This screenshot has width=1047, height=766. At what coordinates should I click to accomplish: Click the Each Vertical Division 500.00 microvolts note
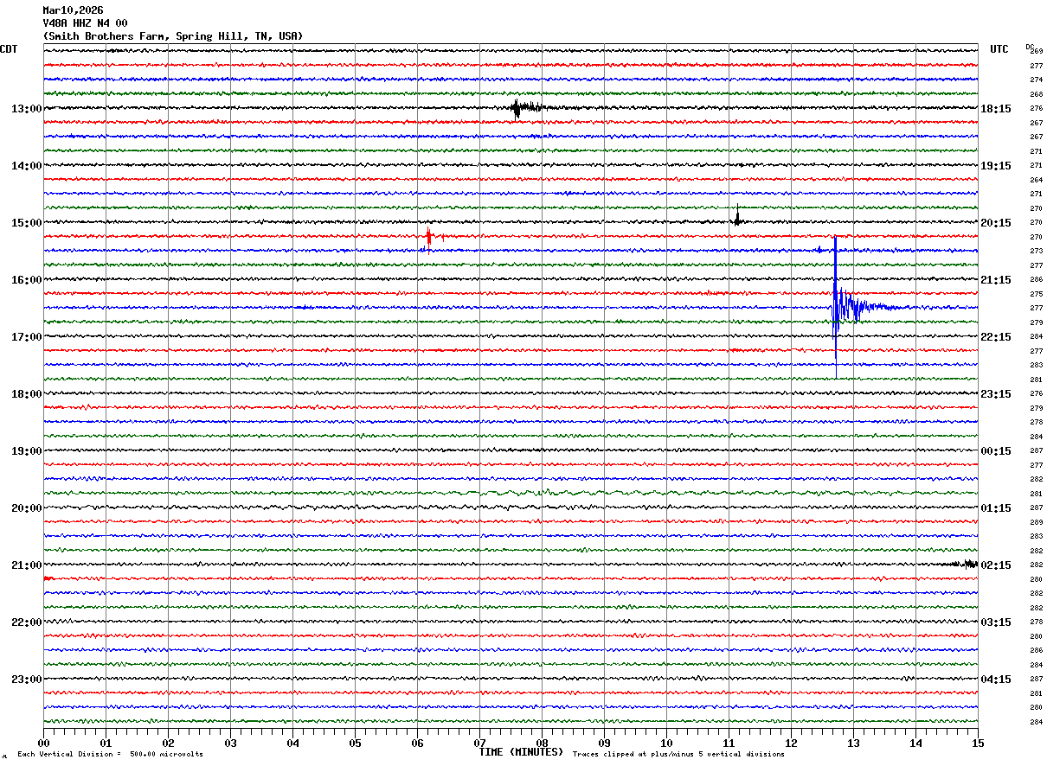(110, 754)
